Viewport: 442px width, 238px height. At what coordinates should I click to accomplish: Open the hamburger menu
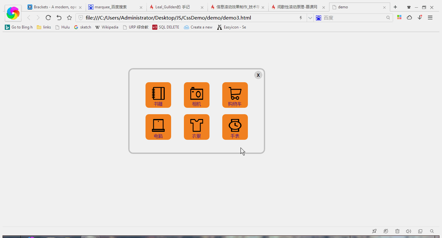[x=430, y=18]
